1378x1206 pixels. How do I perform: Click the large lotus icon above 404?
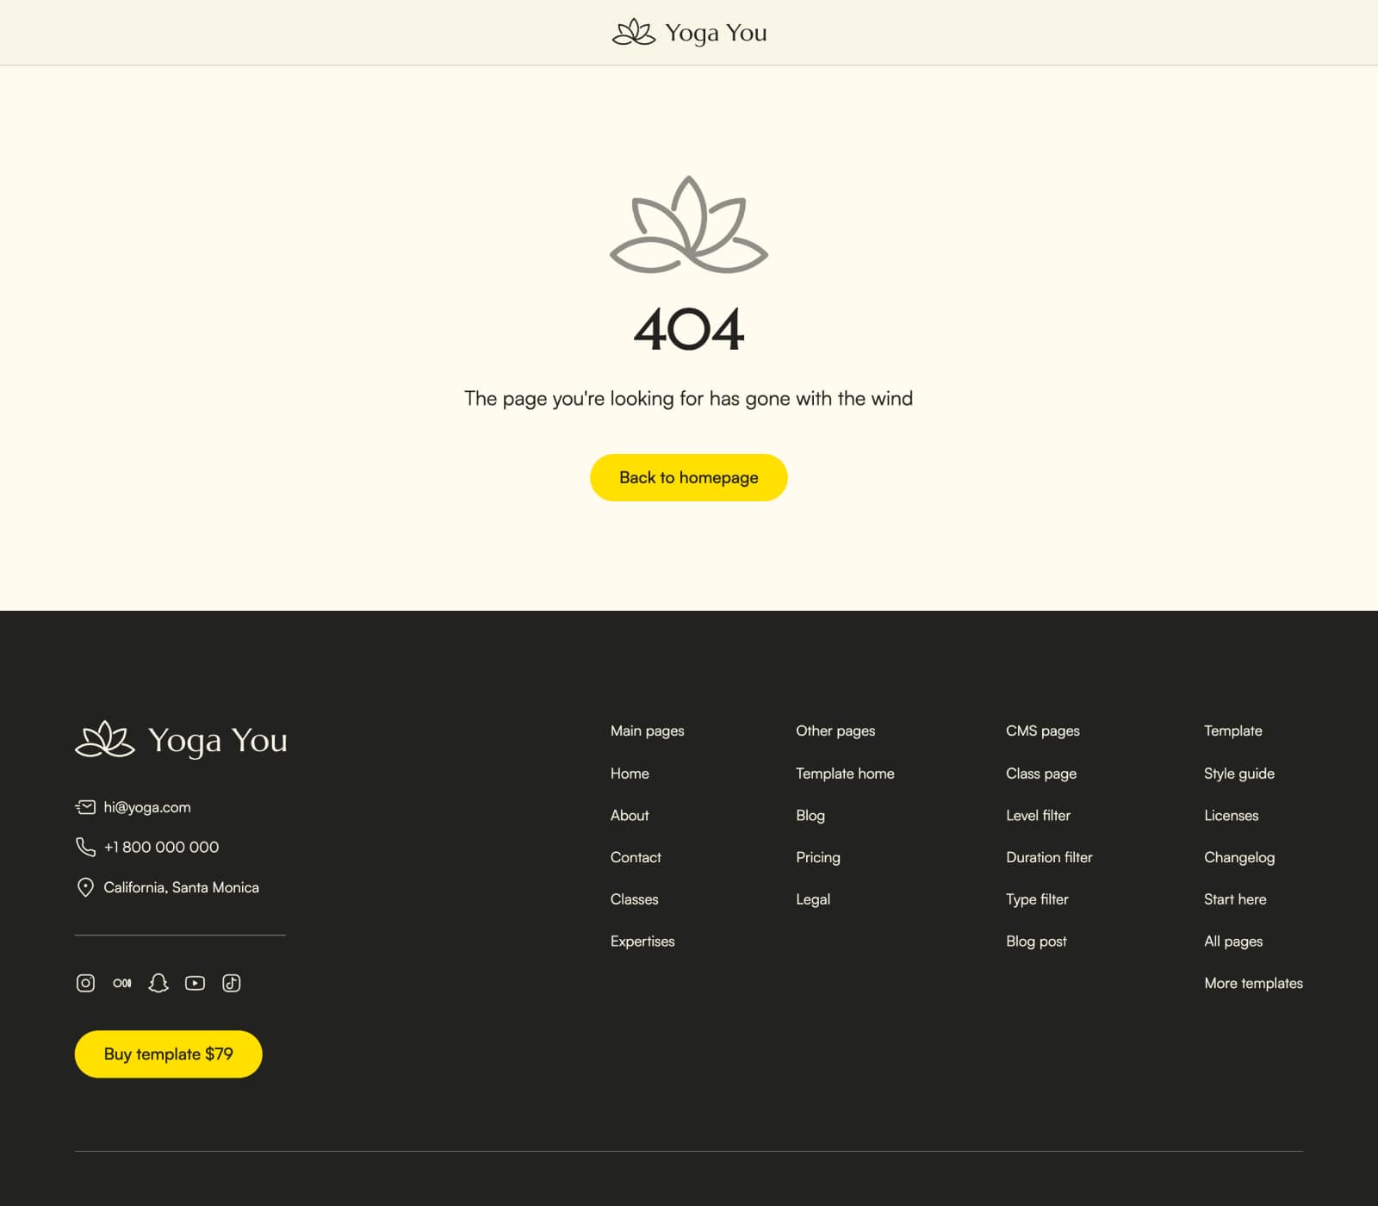(x=689, y=225)
